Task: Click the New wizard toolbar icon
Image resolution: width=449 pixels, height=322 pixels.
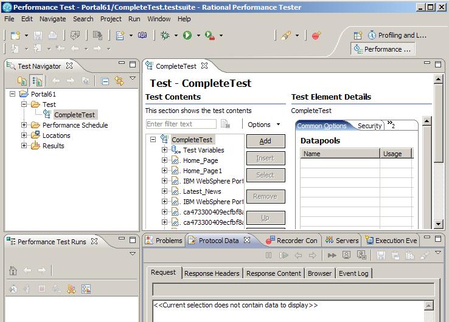Action: tap(15, 35)
